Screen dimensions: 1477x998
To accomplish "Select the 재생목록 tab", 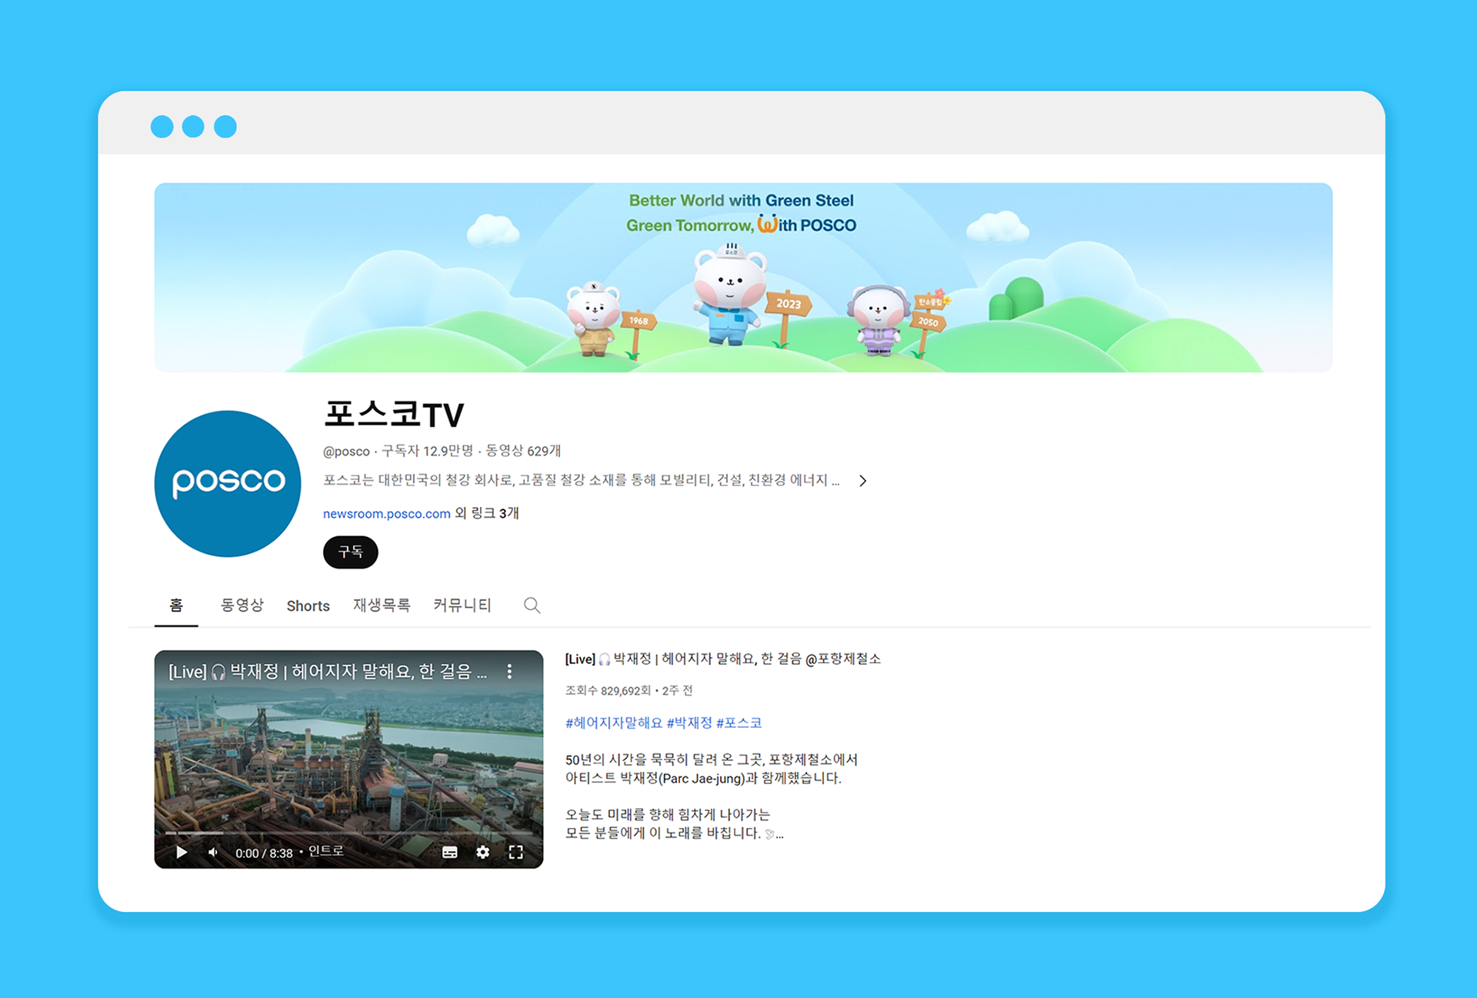I will coord(382,605).
